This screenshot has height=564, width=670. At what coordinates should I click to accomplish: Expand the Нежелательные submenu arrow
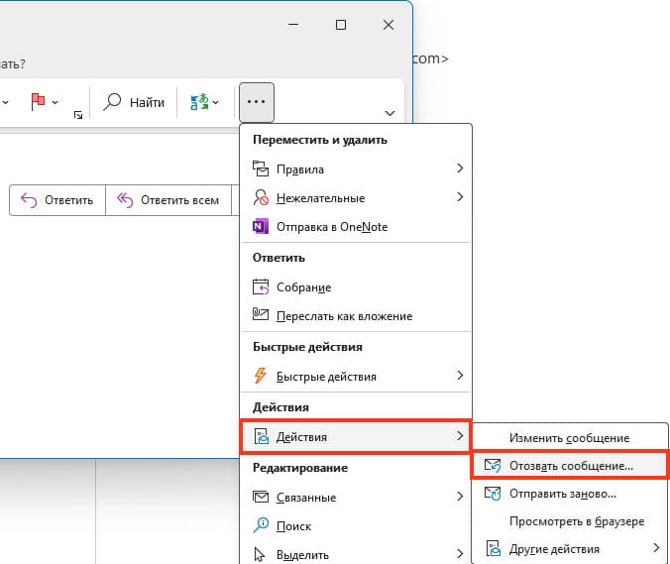point(460,197)
